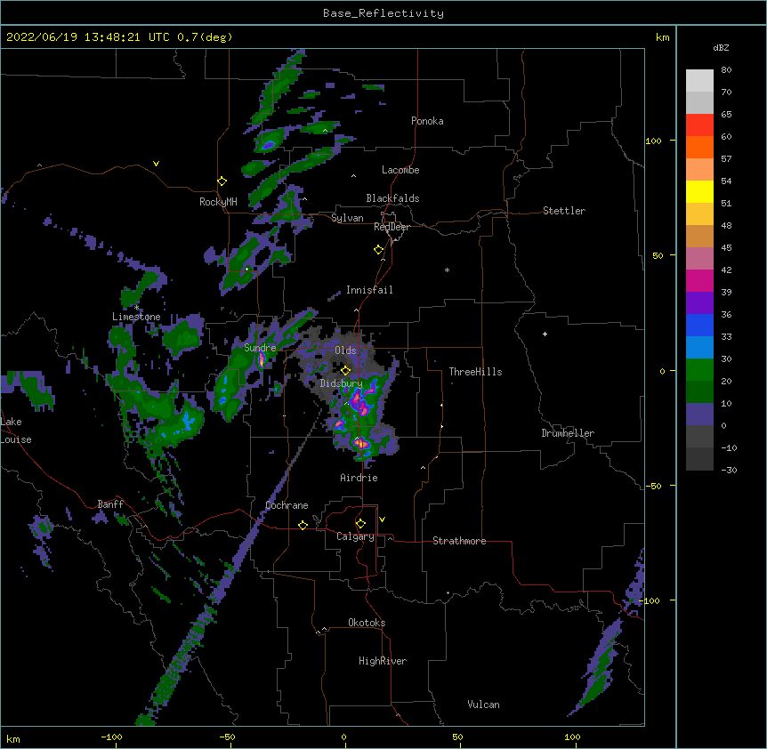Click the storm cell core at Sundre
The image size is (767, 749).
point(262,359)
